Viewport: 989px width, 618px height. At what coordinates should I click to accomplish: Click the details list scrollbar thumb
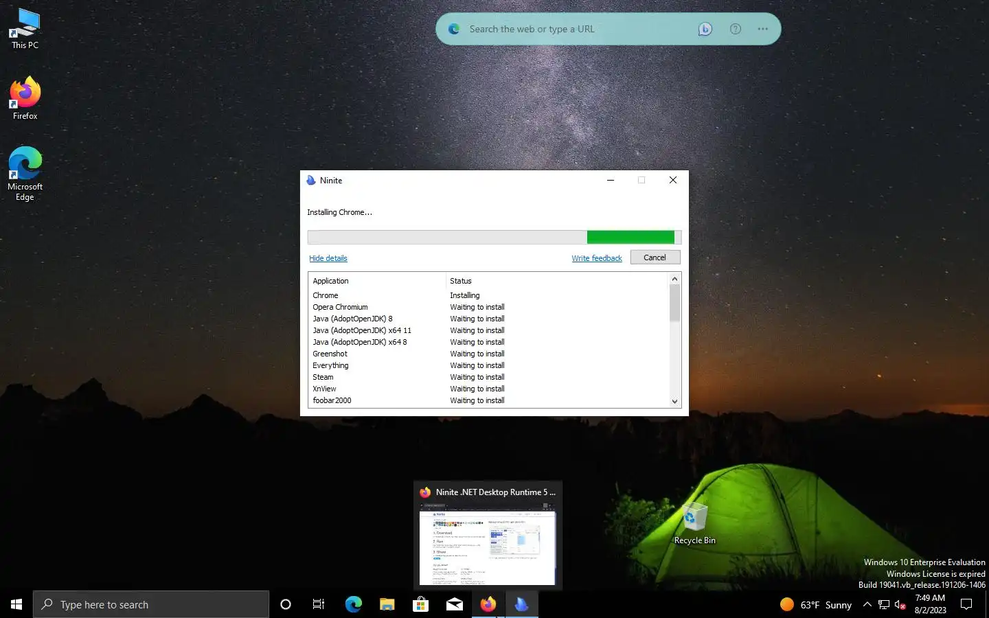[674, 303]
